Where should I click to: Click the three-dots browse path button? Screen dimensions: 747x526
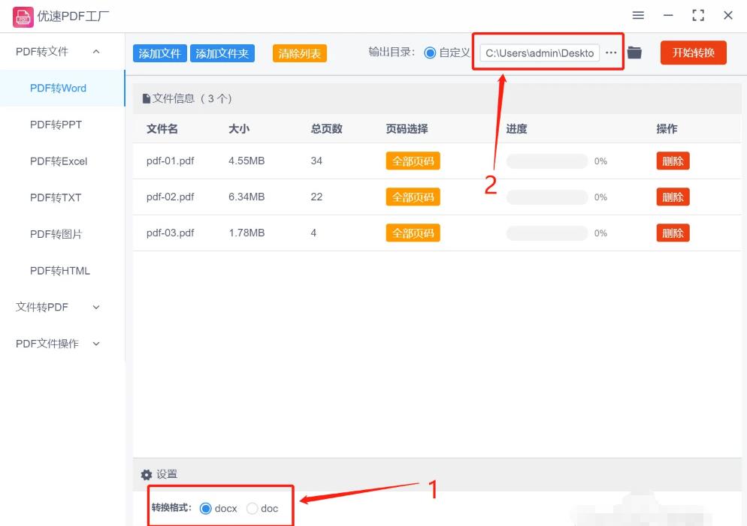point(611,53)
